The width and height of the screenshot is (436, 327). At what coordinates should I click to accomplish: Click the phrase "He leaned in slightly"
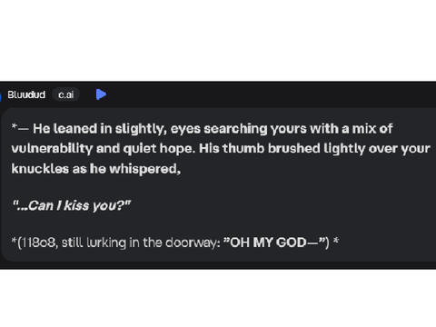[x=100, y=129]
